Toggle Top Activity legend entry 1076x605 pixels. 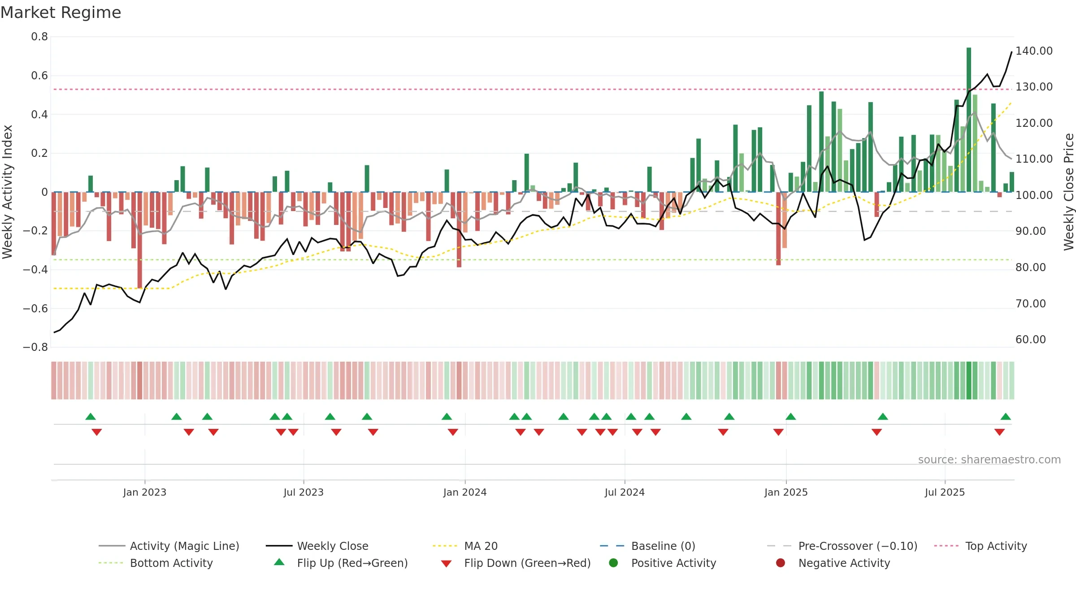[x=981, y=546]
